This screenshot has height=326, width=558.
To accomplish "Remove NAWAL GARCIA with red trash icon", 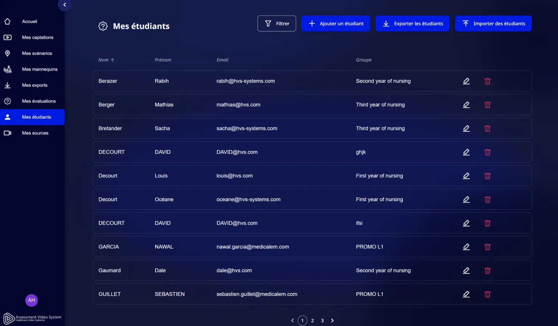I will click(488, 247).
